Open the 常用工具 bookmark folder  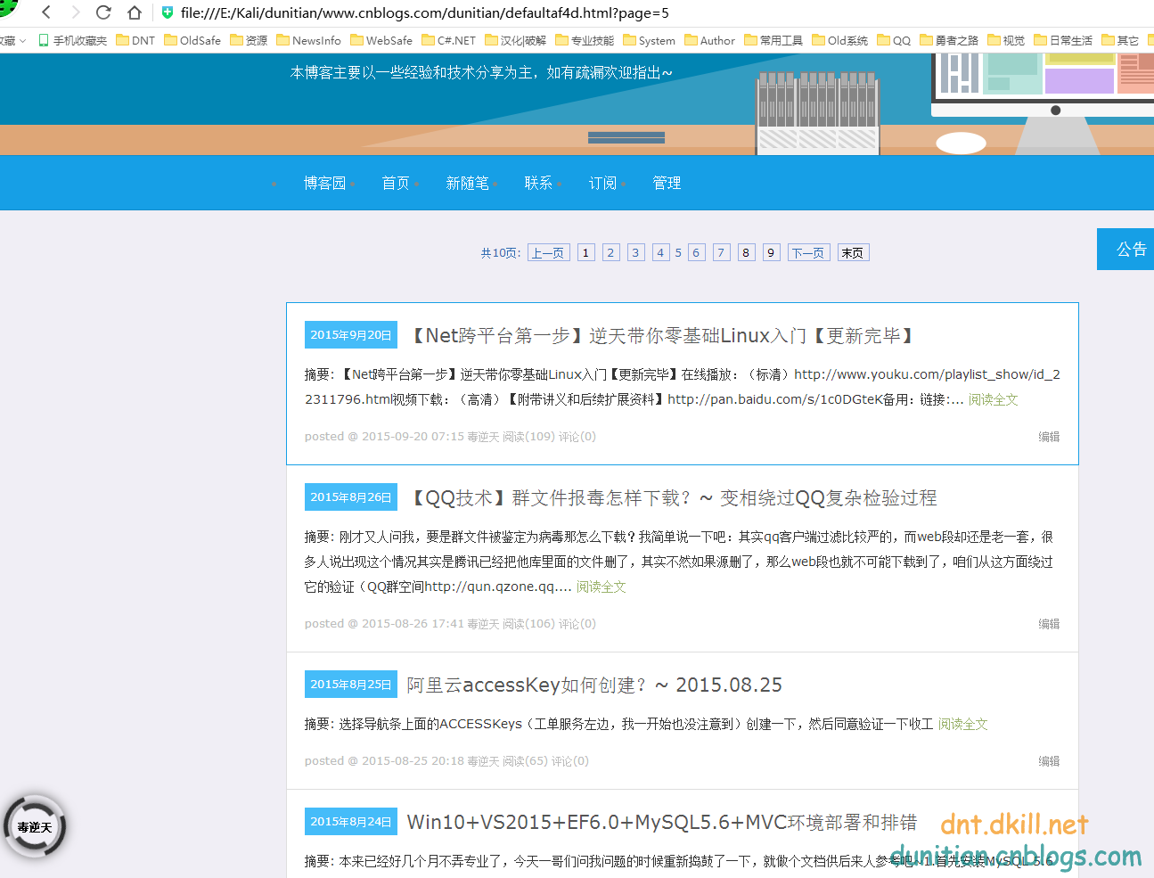point(773,40)
